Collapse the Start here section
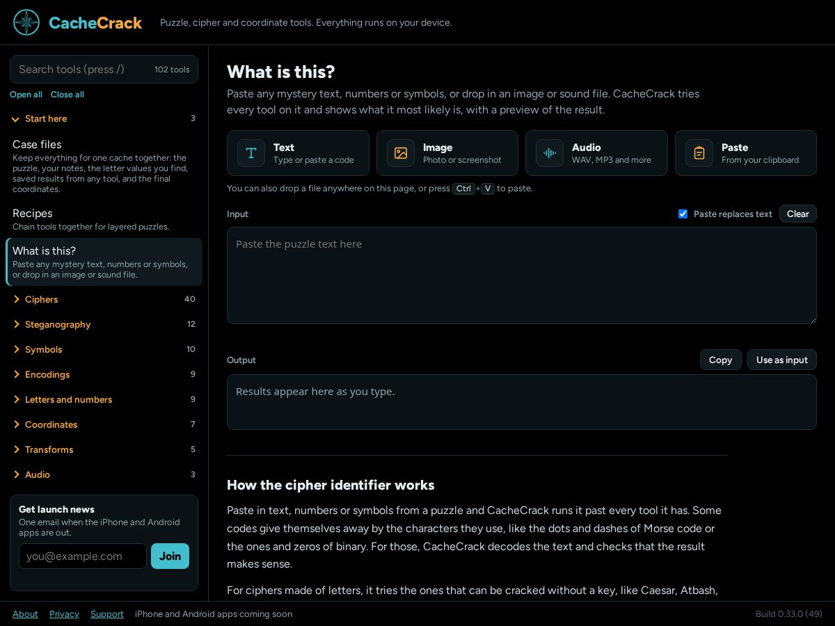The height and width of the screenshot is (626, 835). pos(104,119)
